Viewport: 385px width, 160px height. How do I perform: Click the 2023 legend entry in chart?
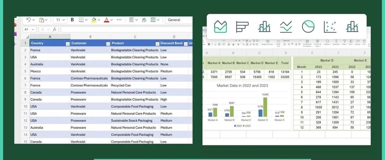246,126
